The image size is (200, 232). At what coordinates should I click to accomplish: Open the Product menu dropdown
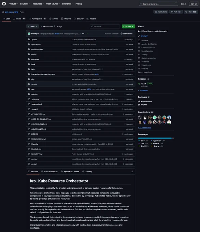pyautogui.click(x=13, y=4)
